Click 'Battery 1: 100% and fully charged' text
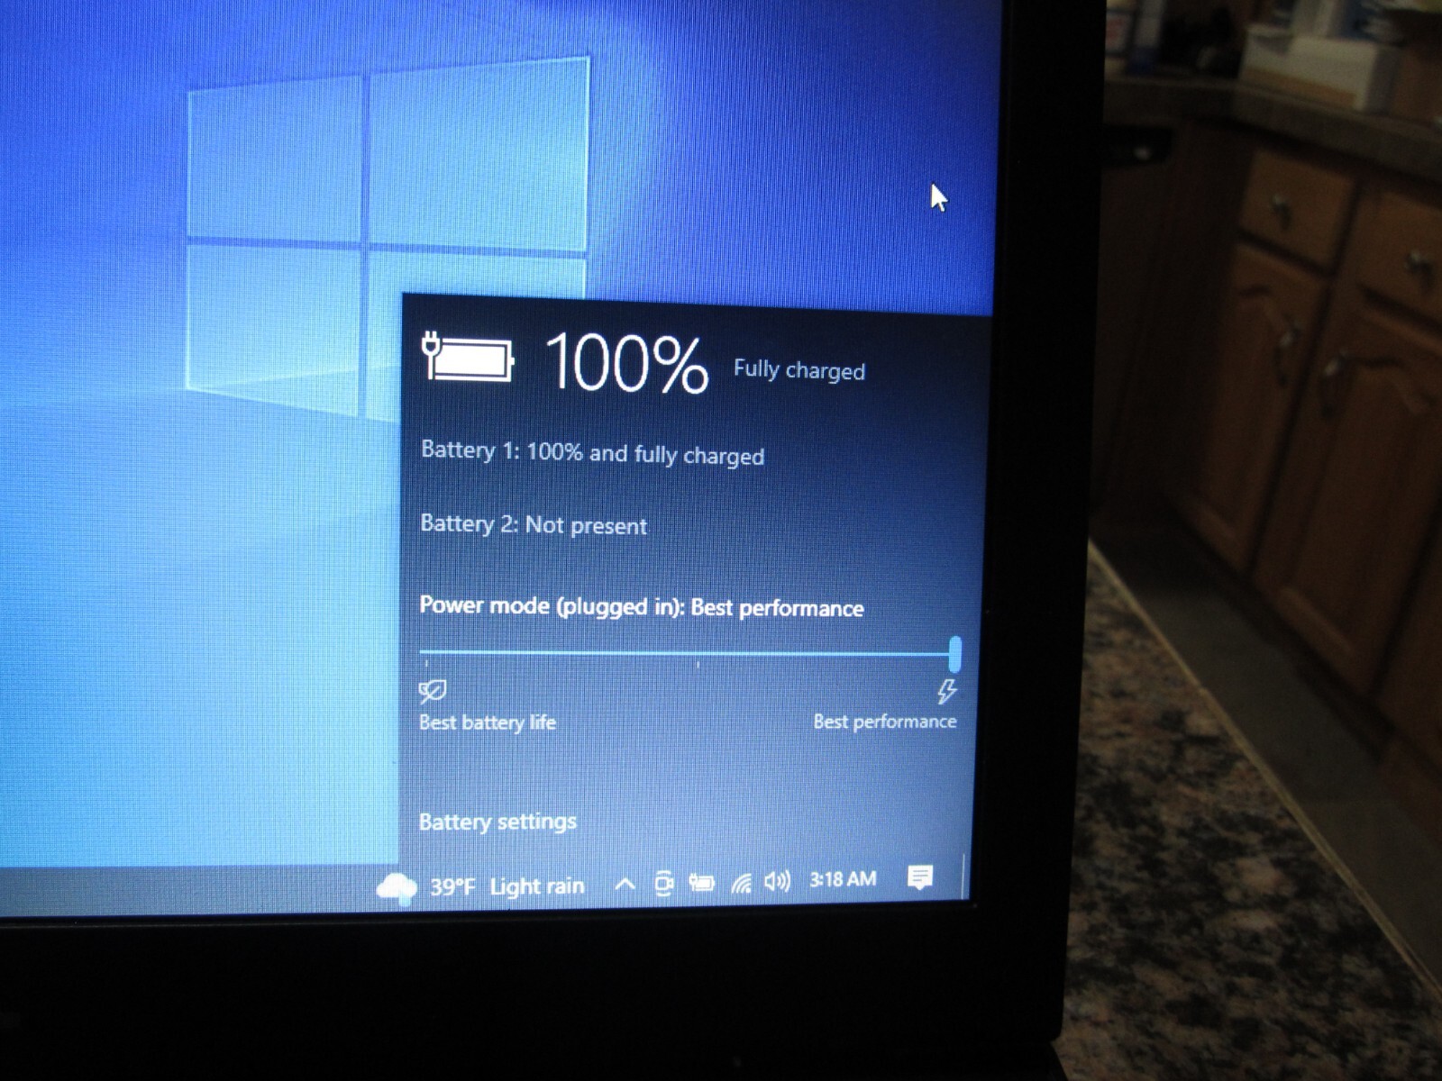 (592, 452)
